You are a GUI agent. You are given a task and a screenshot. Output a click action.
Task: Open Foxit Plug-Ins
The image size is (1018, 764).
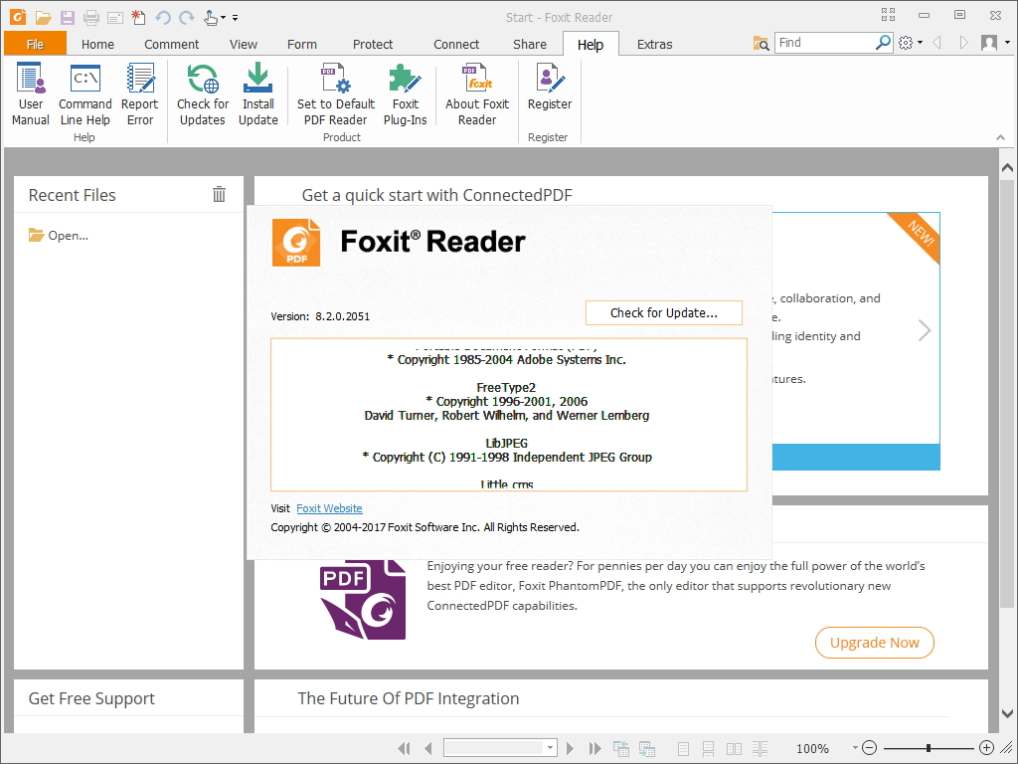pyautogui.click(x=406, y=93)
